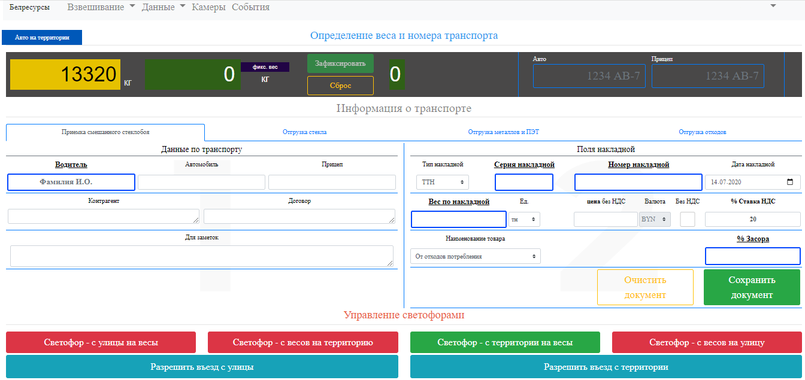Open the Отгрузка отходов tab

point(702,132)
